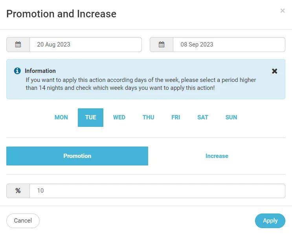Click the percent symbol addon
Viewport: 292px width, 234px height.
click(18, 191)
